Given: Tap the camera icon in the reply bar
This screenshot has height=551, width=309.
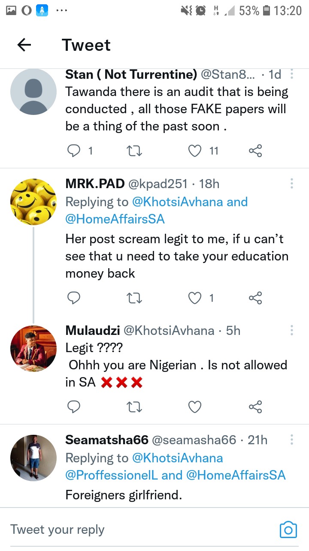Looking at the screenshot, I should tap(288, 529).
